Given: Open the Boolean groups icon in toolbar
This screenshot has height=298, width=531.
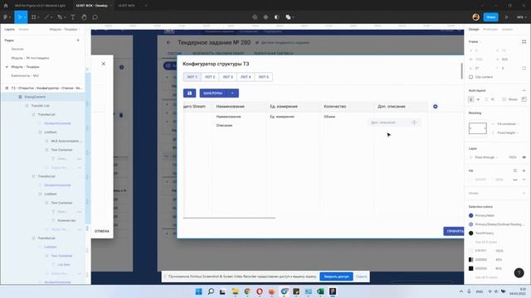Looking at the screenshot, I should pos(290,17).
